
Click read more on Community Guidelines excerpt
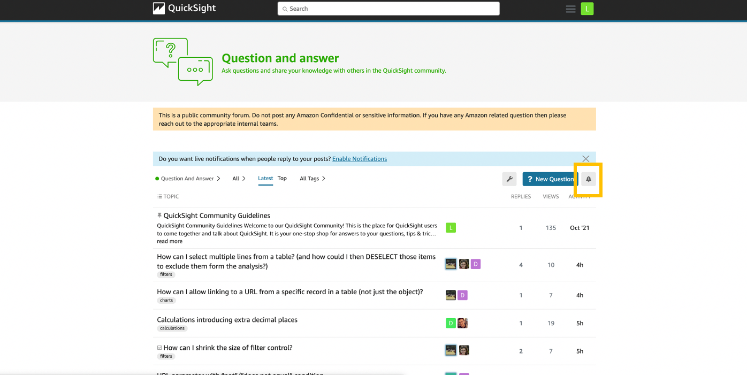pyautogui.click(x=170, y=241)
